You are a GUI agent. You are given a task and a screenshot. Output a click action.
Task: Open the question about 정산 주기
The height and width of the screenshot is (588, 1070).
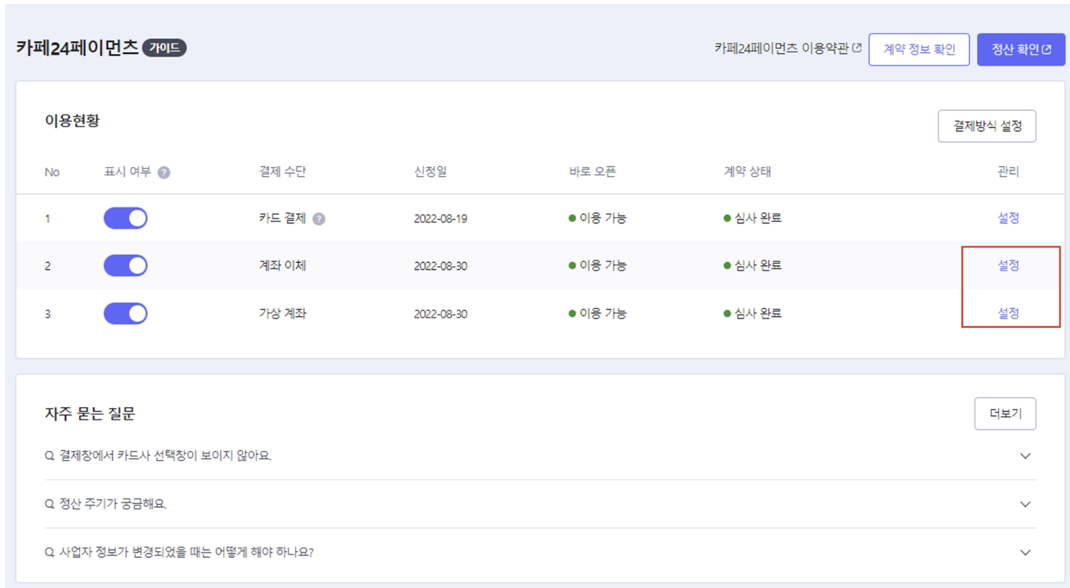(112, 504)
